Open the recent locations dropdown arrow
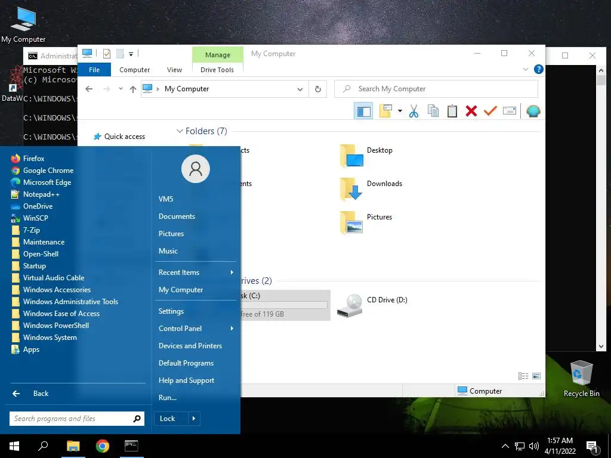Image resolution: width=611 pixels, height=458 pixels. pos(121,89)
